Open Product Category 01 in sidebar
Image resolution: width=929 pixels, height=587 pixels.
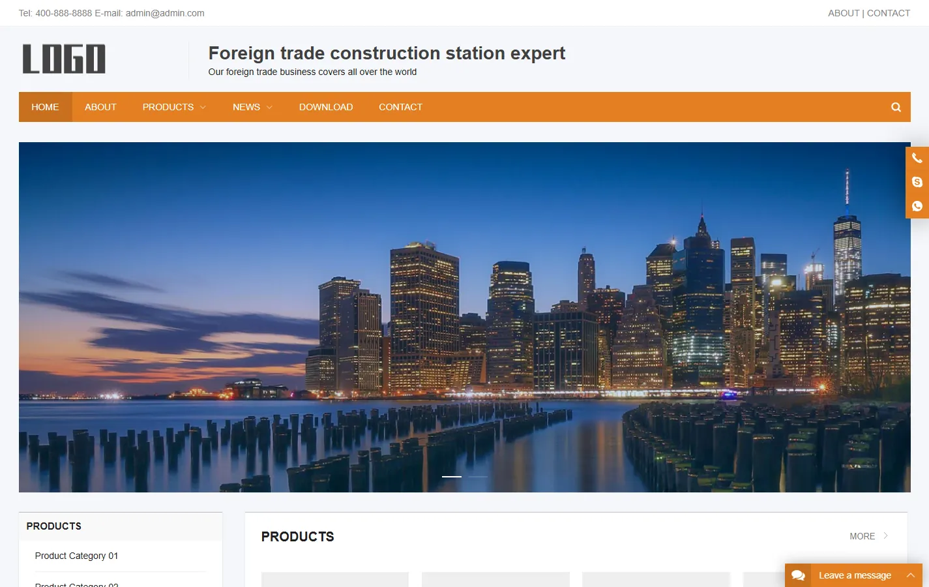pyautogui.click(x=76, y=556)
